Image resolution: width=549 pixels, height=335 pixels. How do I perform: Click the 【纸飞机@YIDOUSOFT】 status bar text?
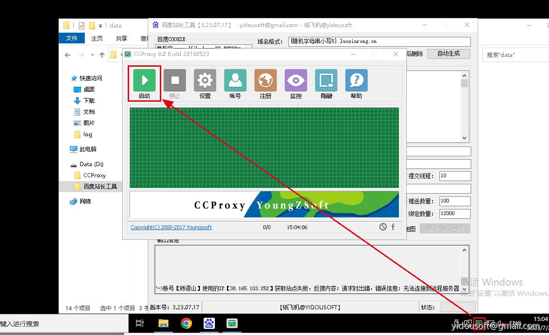click(310, 307)
